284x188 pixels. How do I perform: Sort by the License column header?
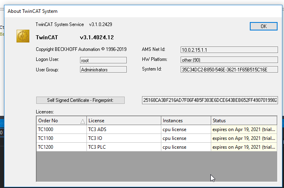124,121
